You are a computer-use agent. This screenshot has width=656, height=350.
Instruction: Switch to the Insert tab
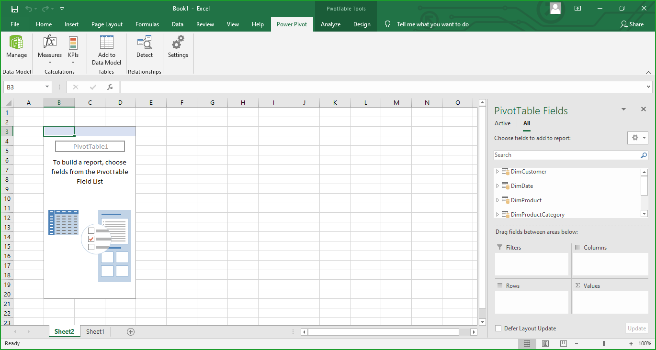click(72, 24)
